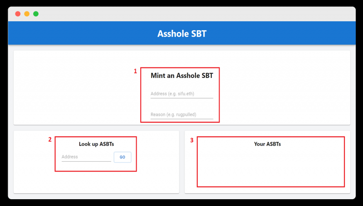The image size is (363, 206).
Task: Click the green maximize window button
Action: (x=36, y=14)
